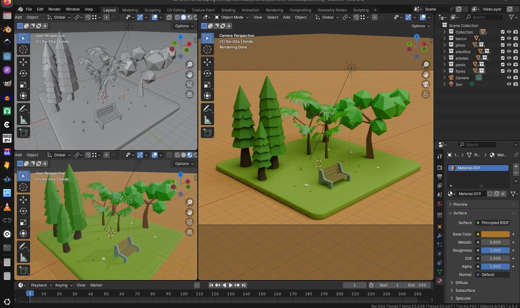Select the Add Cube tool in Camera Perspective viewport
The height and width of the screenshot is (308, 520).
click(208, 133)
